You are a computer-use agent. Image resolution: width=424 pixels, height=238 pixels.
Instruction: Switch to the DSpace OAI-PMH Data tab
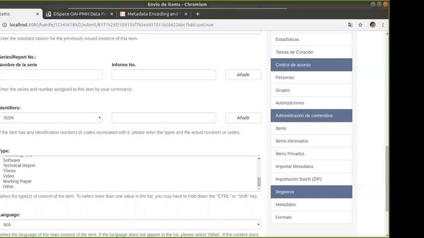79,14
